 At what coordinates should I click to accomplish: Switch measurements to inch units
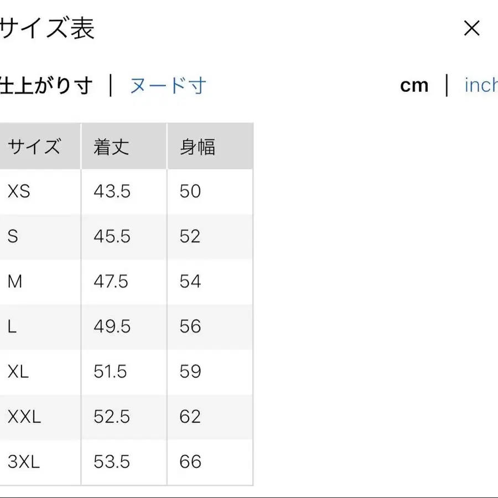[480, 85]
